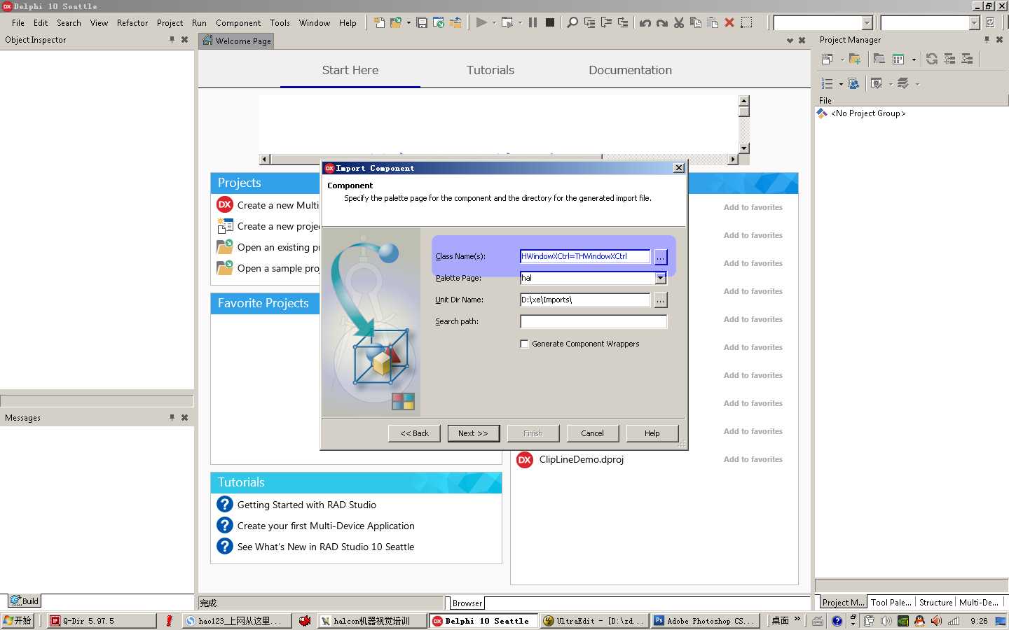Click the browse button beside Class Name(s)
The width and height of the screenshot is (1009, 630).
[x=660, y=257]
